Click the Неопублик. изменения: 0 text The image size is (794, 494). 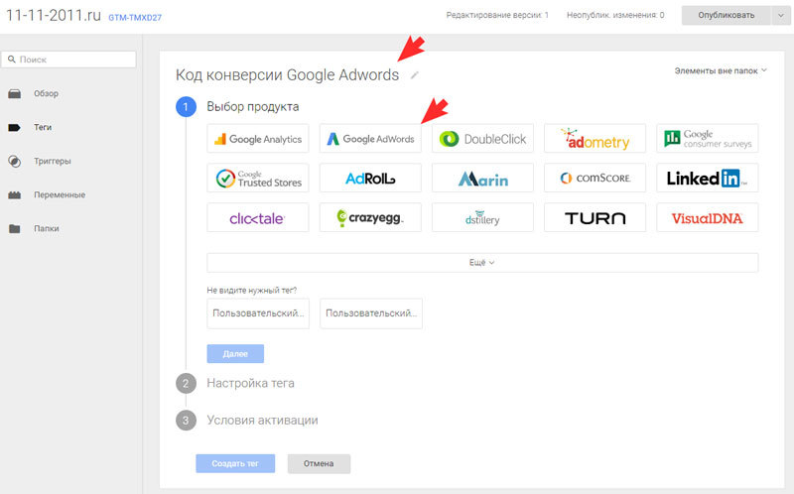tap(615, 15)
